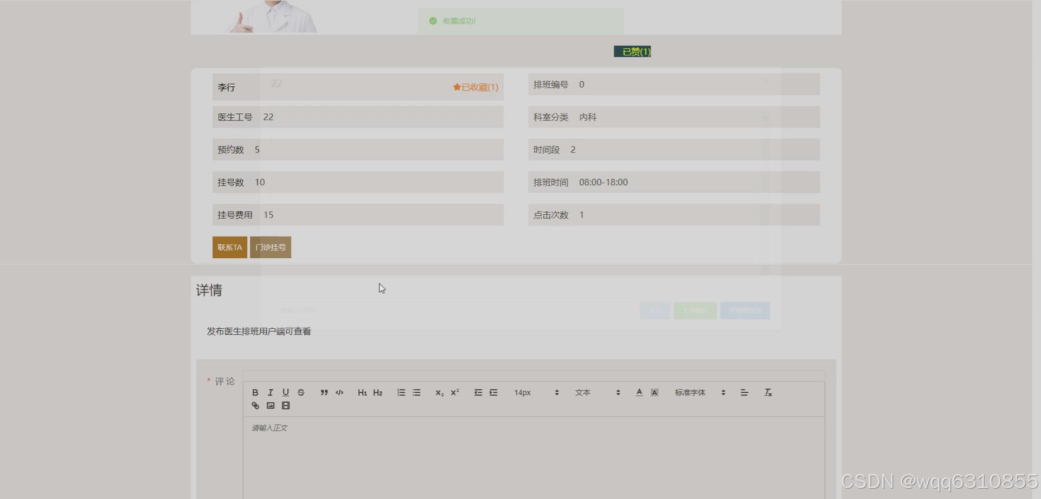The width and height of the screenshot is (1041, 499).
Task: Clear text formatting
Action: pyautogui.click(x=768, y=393)
